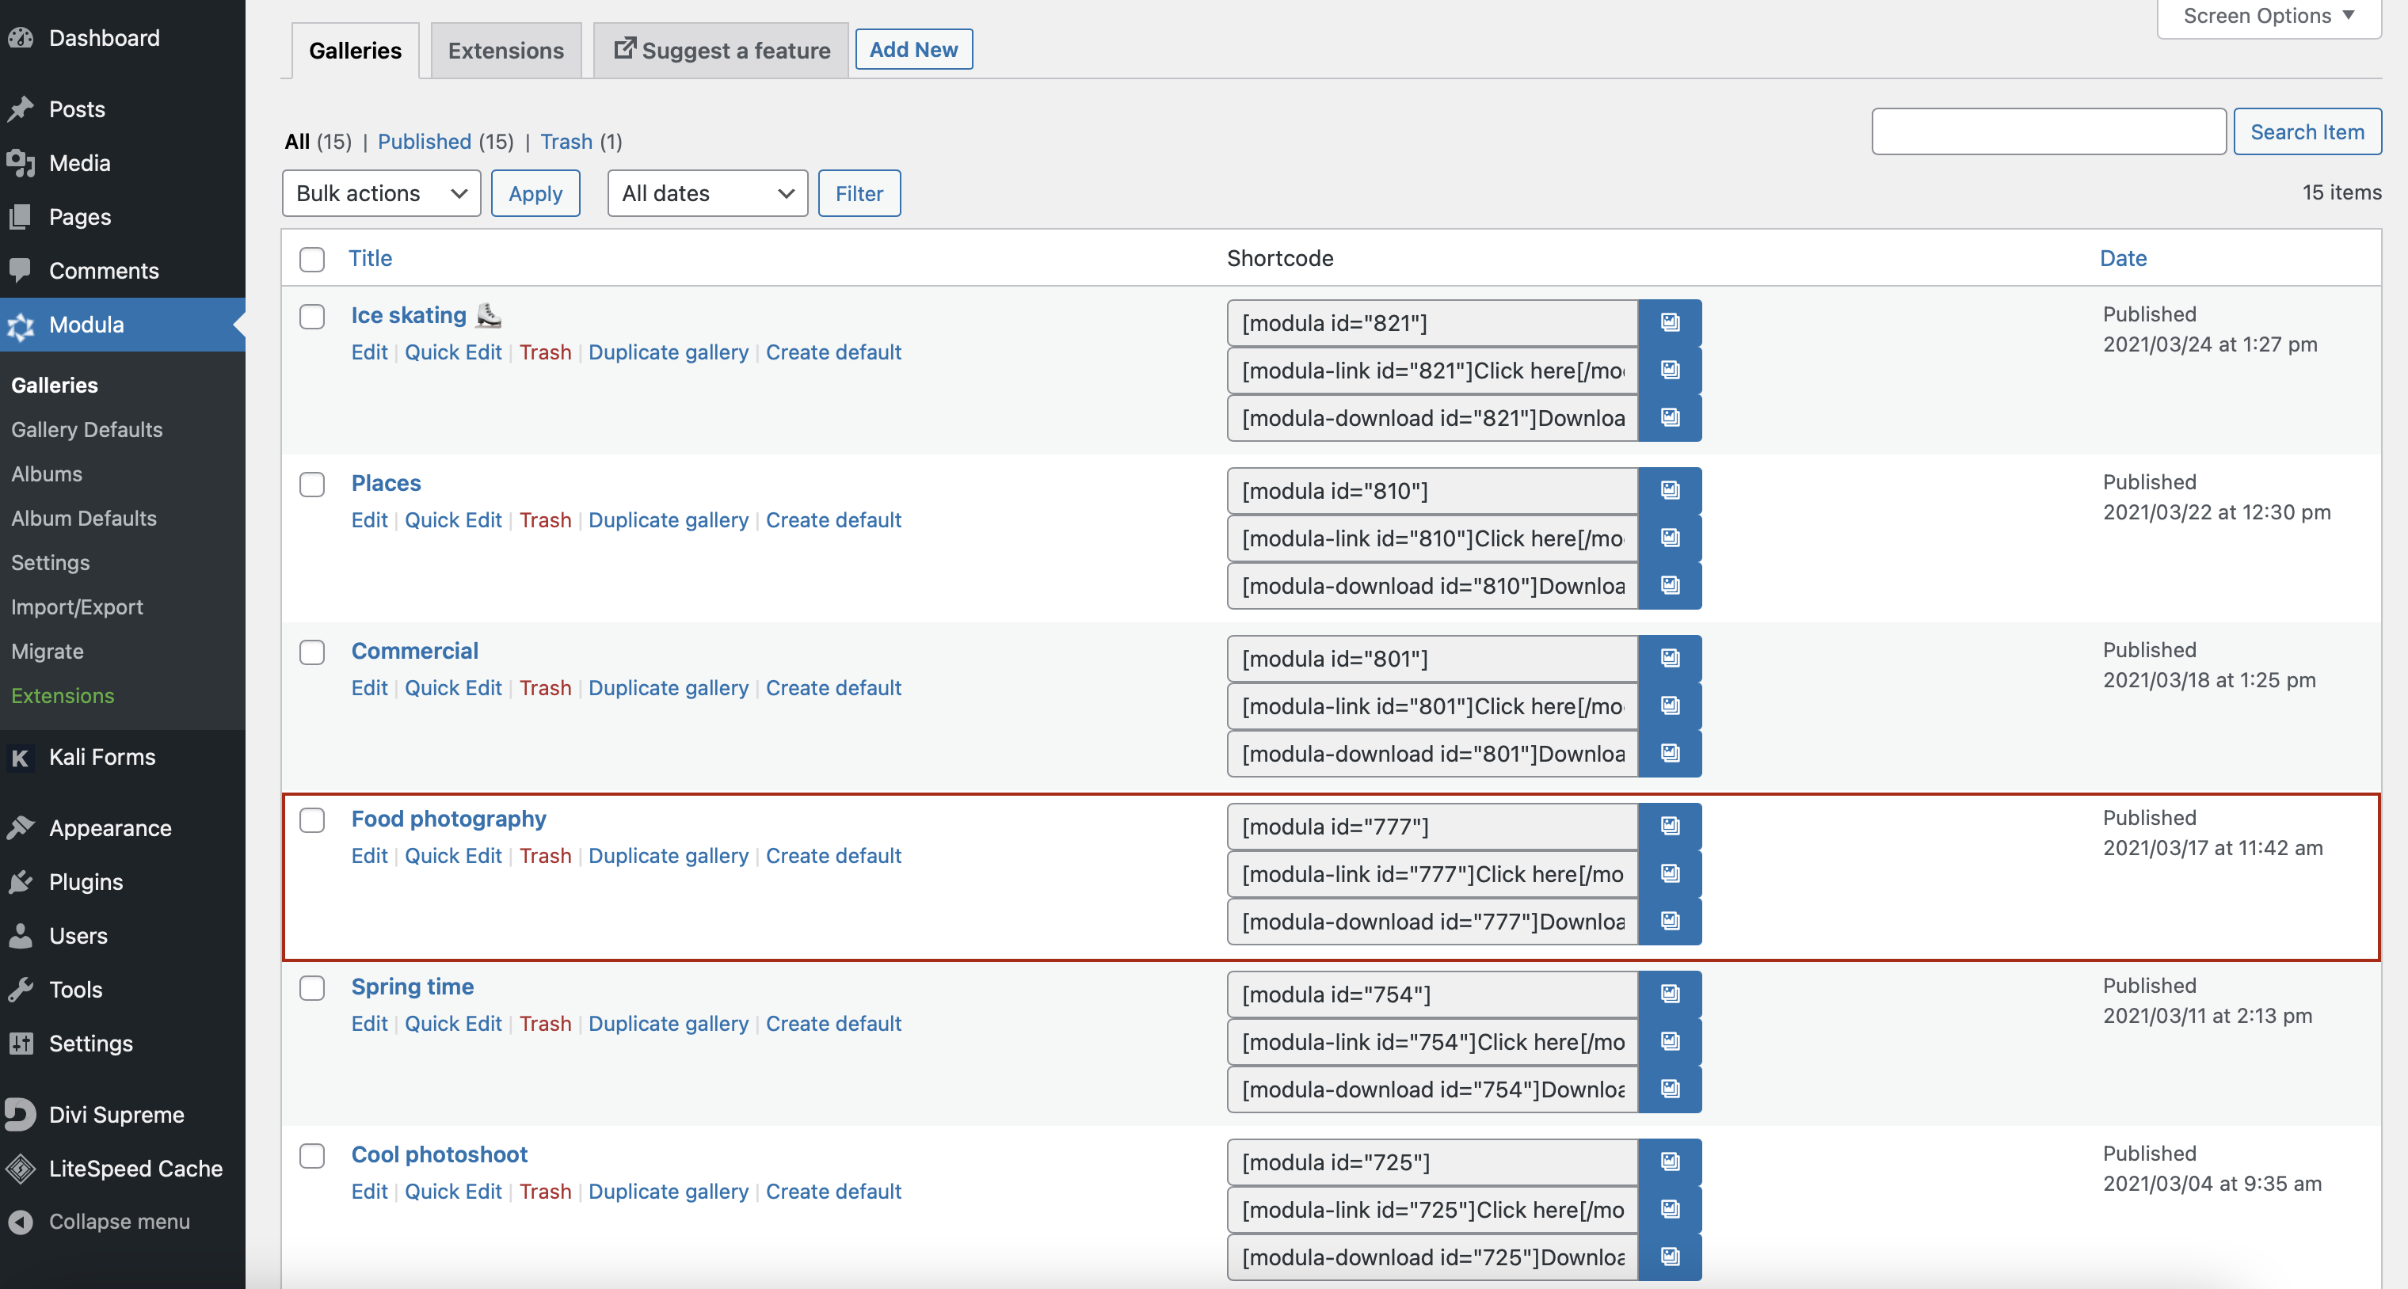Select the Food photography row checkbox
The image size is (2408, 1289).
[312, 820]
